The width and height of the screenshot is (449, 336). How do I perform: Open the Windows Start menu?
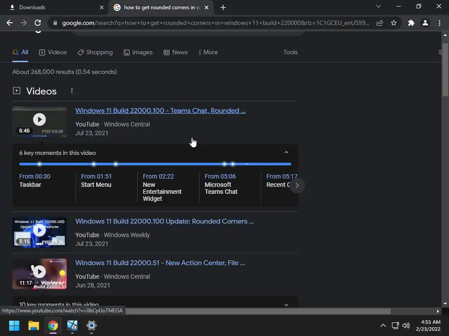click(x=14, y=325)
